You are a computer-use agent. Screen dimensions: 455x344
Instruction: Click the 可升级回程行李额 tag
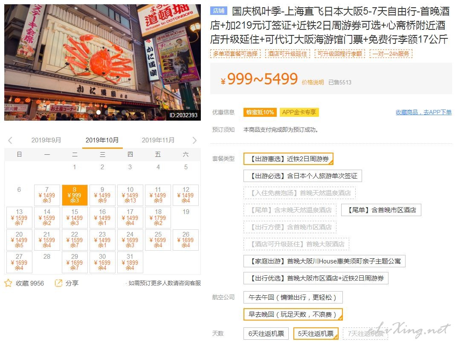click(x=340, y=54)
